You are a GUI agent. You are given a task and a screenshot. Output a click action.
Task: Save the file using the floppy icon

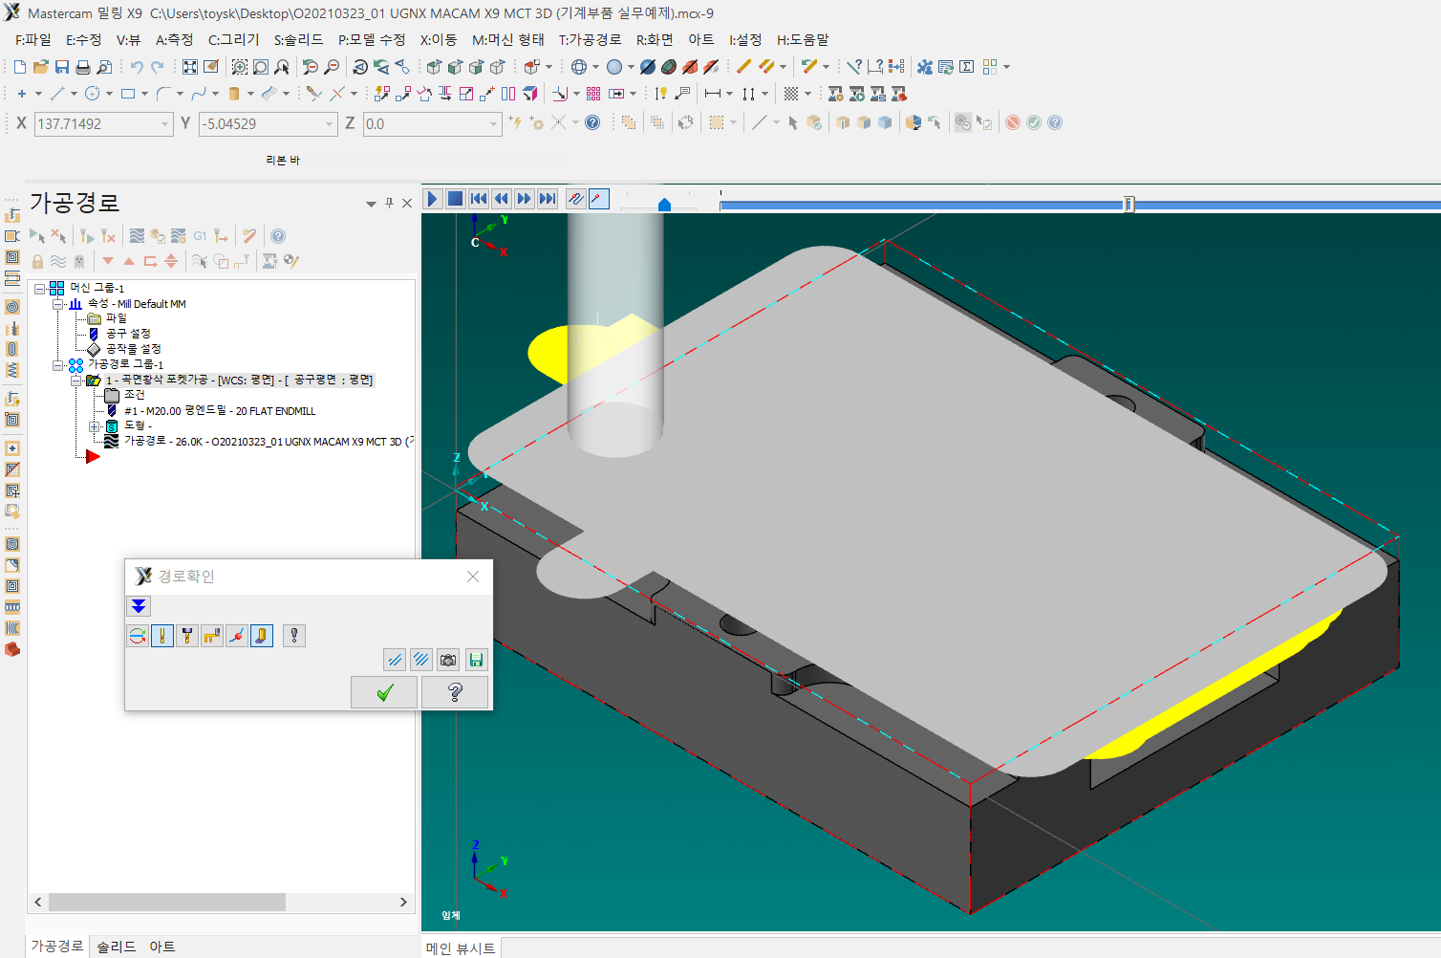point(62,67)
